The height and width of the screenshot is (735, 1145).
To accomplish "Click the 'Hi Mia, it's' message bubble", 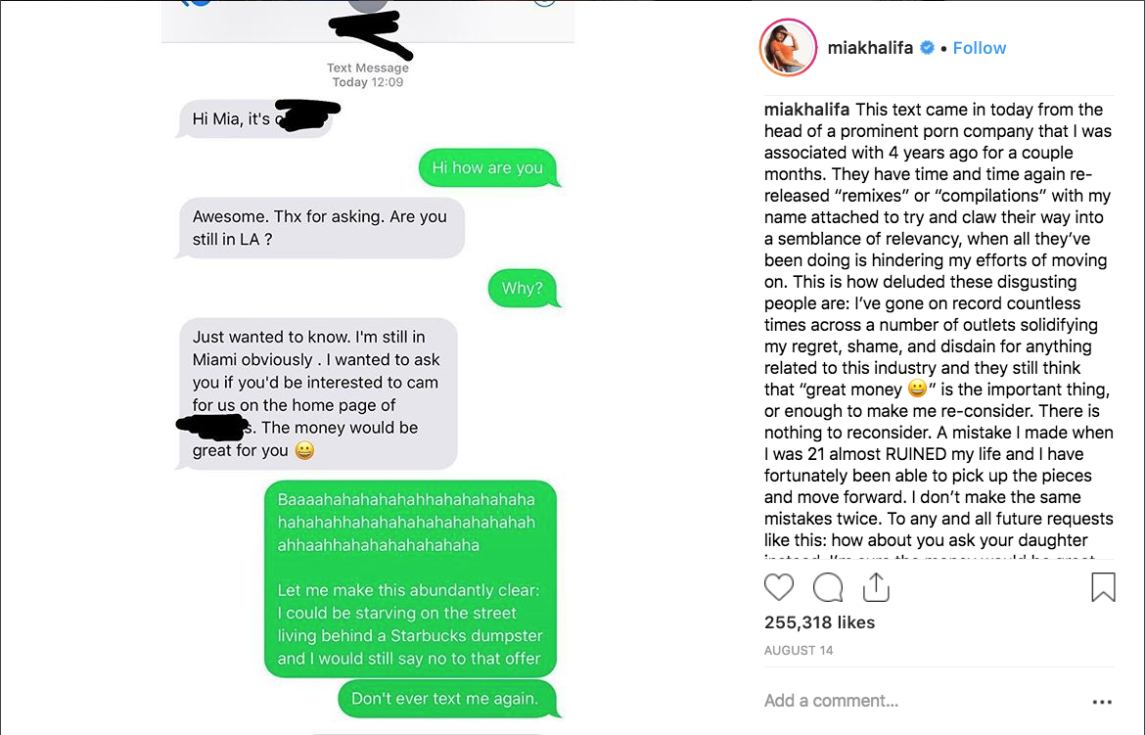I will 255,118.
